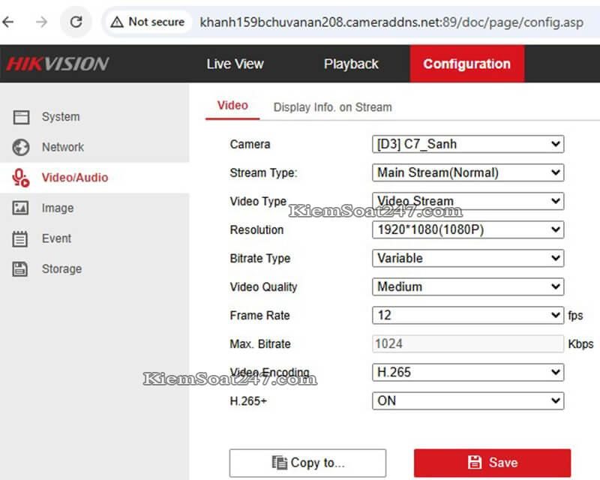Image resolution: width=600 pixels, height=480 pixels.
Task: Select the Video sub-tab
Action: pyautogui.click(x=232, y=106)
